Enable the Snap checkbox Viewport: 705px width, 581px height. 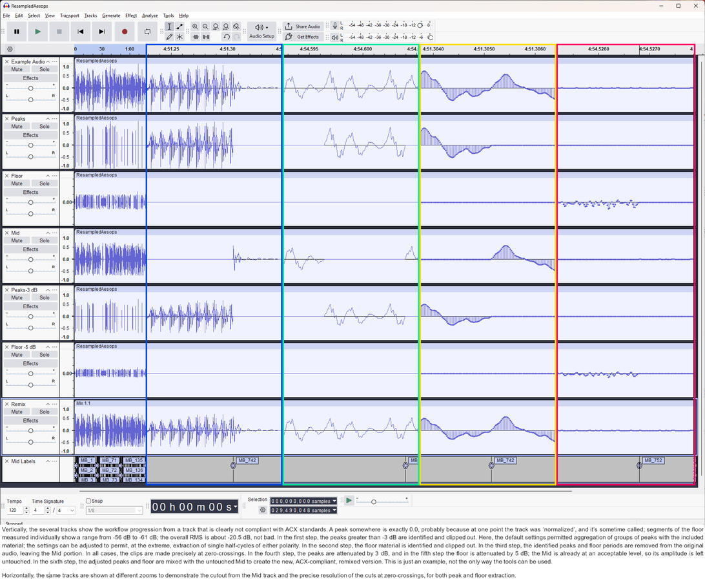coord(88,501)
